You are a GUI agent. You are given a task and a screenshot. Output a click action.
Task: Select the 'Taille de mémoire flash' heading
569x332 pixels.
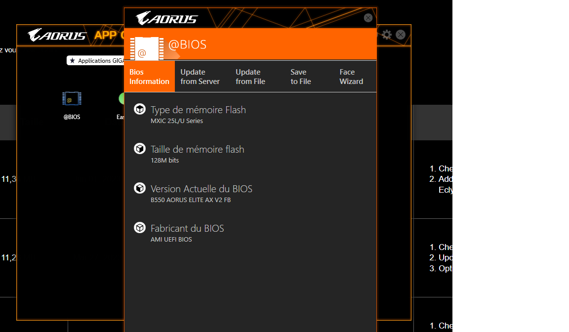[198, 149]
